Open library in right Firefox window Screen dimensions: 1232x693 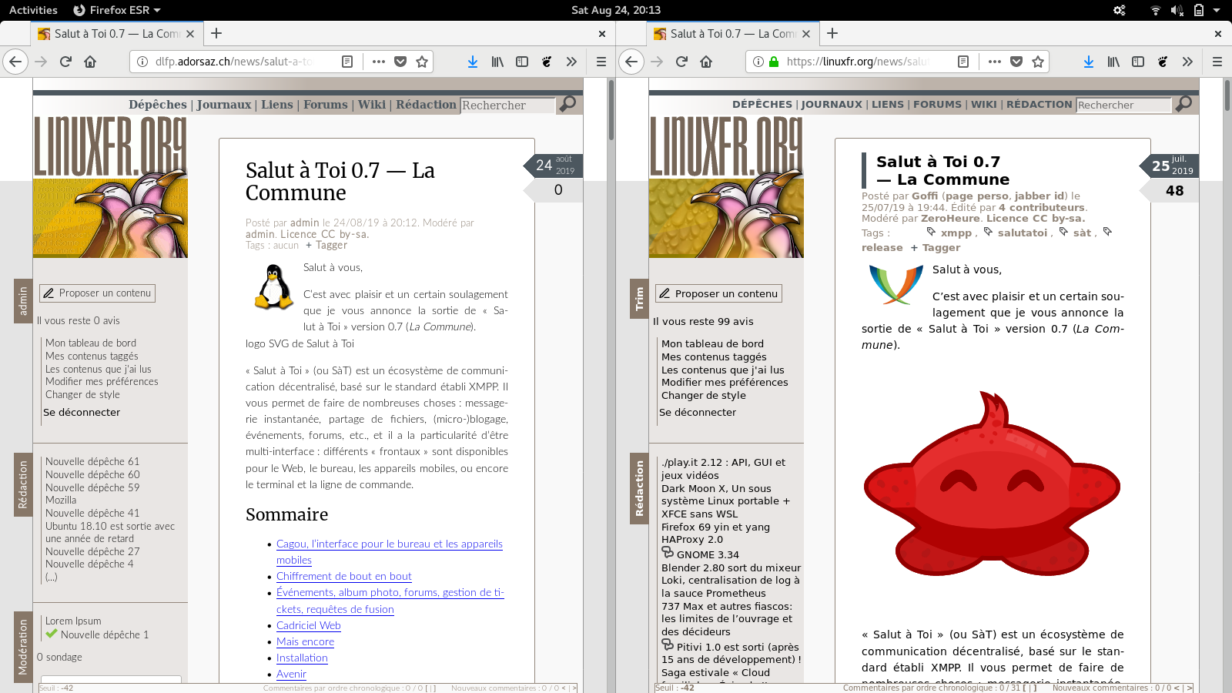(x=1113, y=62)
